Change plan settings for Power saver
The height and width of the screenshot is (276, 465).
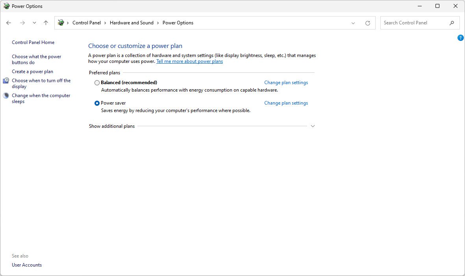286,103
